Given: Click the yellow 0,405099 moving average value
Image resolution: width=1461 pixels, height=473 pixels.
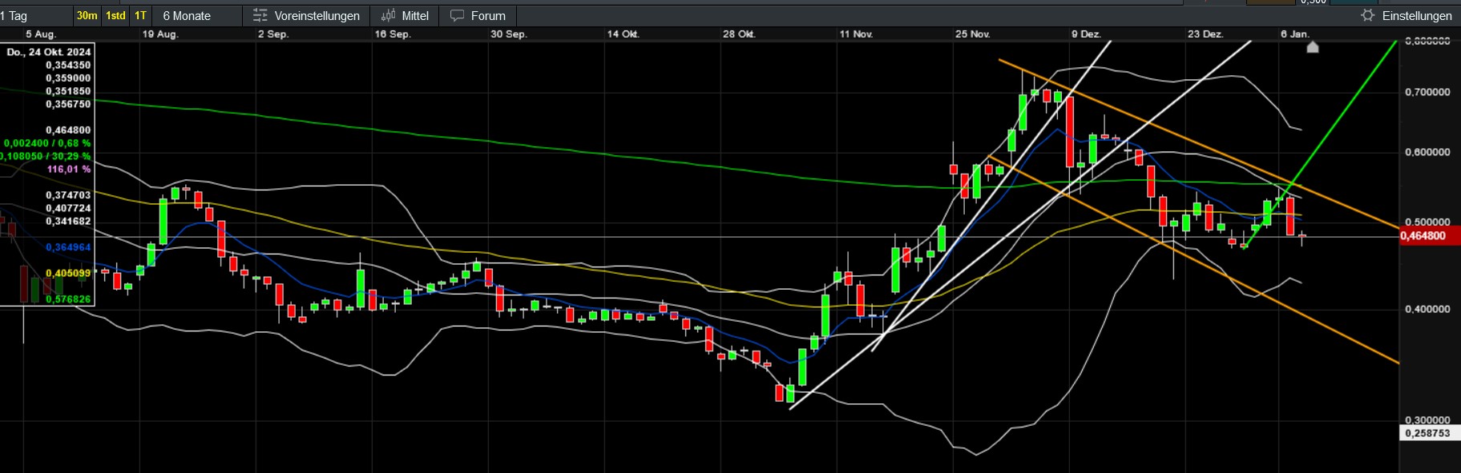Looking at the screenshot, I should click(68, 273).
